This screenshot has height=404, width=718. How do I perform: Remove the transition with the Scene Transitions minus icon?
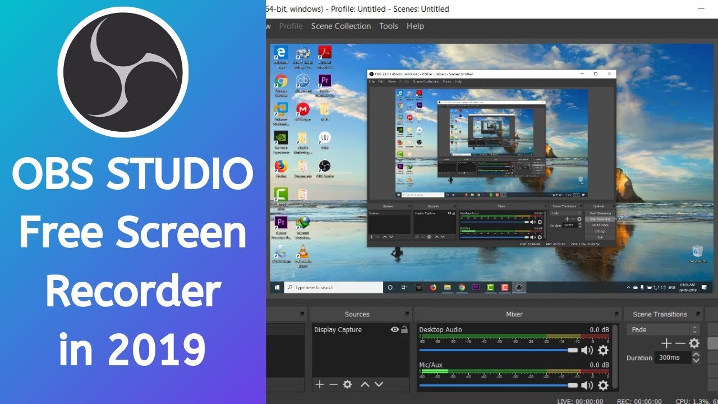point(680,343)
